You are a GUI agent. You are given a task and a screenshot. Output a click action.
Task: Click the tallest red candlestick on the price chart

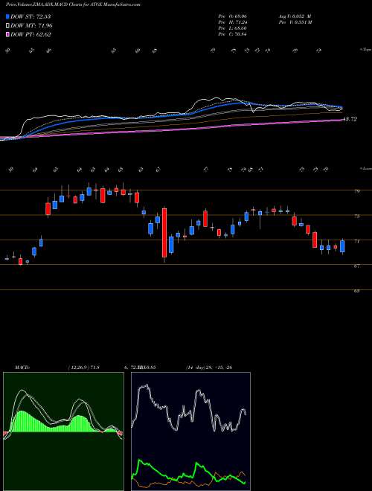point(164,233)
